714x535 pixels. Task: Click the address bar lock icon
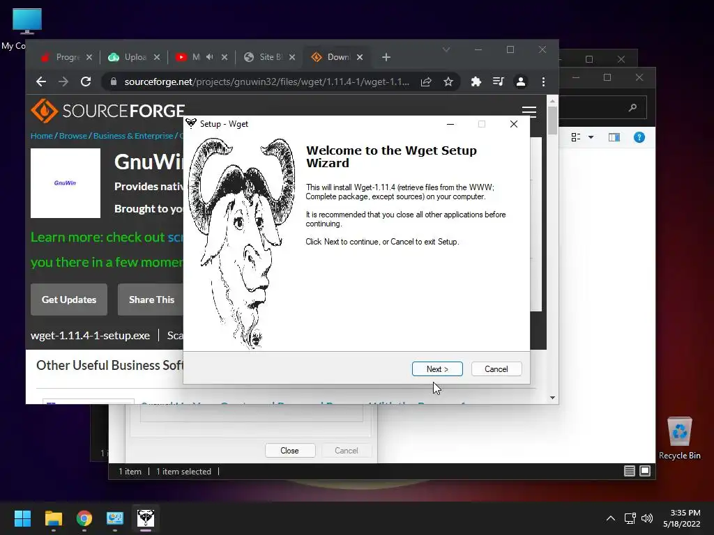[114, 82]
